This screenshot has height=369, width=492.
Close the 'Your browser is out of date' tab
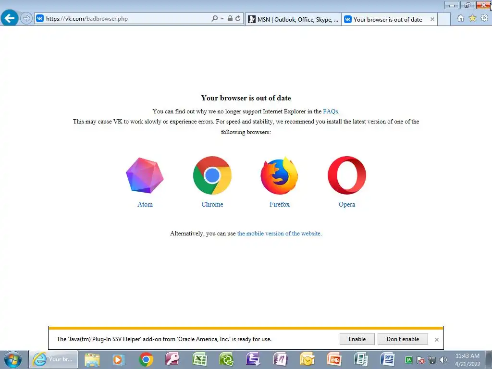pos(432,19)
